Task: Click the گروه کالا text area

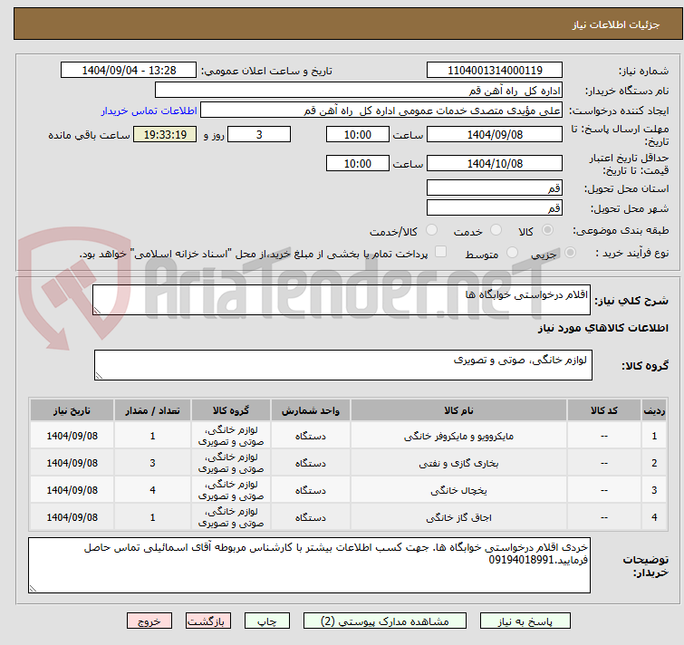Action: (x=342, y=365)
